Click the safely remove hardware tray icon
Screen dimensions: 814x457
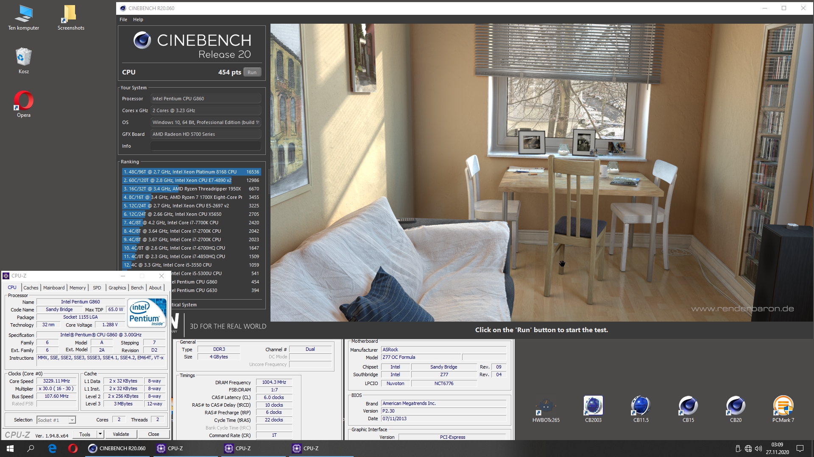click(738, 449)
